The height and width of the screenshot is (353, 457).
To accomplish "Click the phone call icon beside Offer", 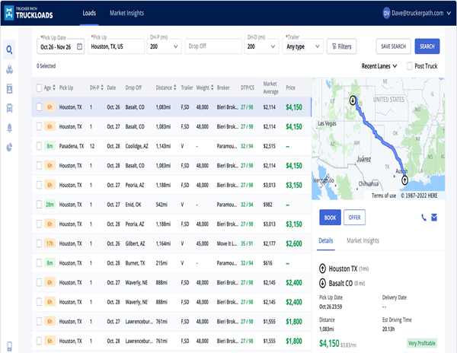I will click(423, 217).
